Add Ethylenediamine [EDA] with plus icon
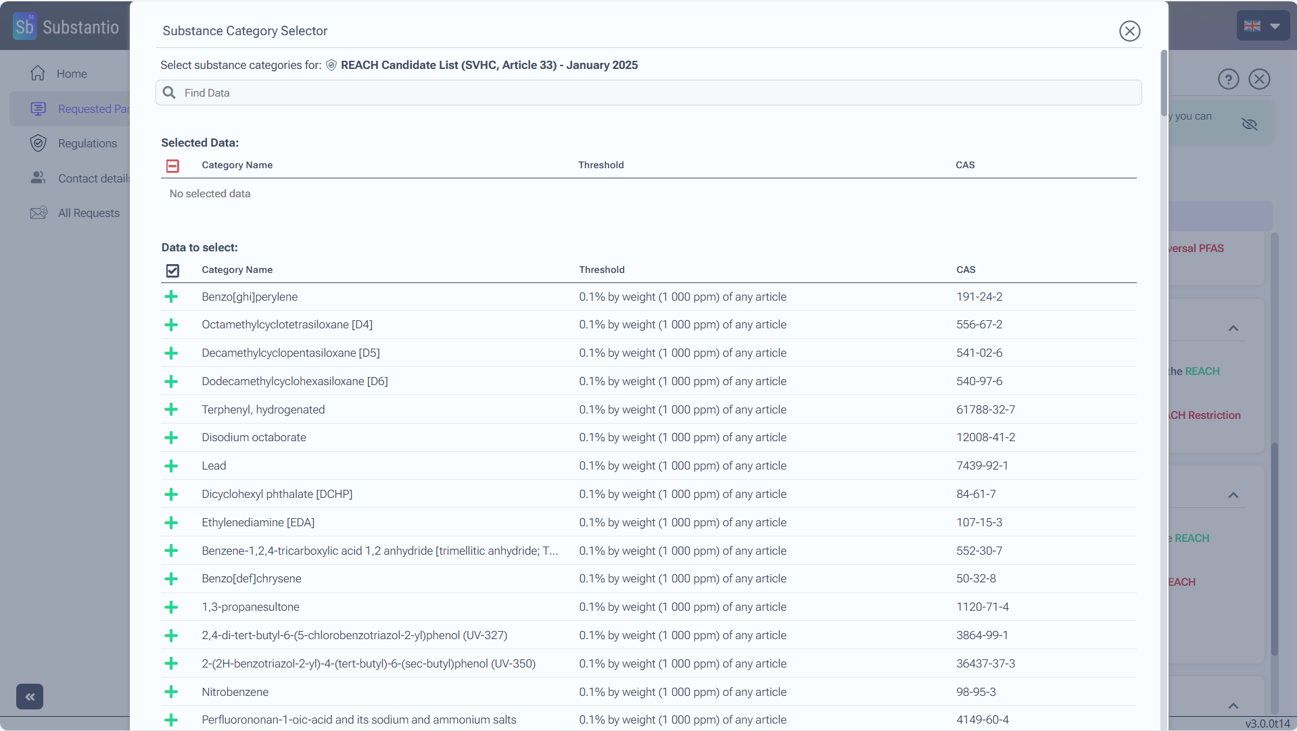Image resolution: width=1297 pixels, height=731 pixels. coord(171,523)
